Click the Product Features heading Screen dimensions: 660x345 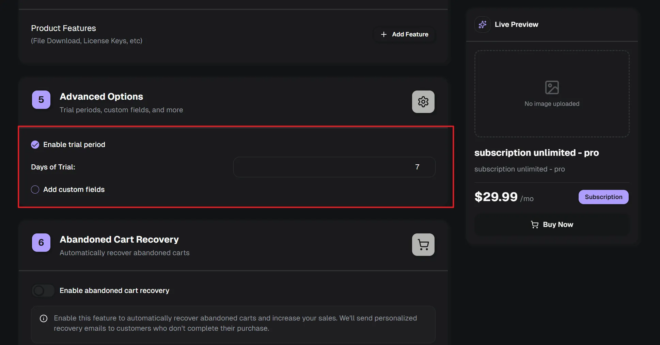(x=64, y=28)
